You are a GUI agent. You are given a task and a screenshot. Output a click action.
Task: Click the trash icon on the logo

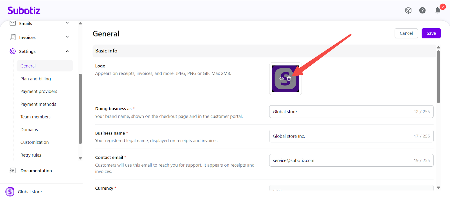(x=289, y=79)
